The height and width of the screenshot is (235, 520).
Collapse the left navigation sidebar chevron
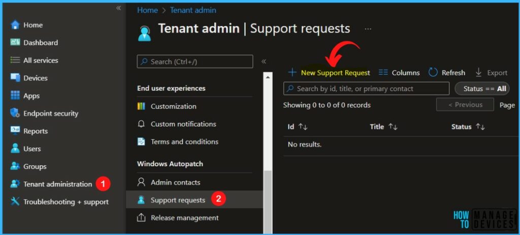pyautogui.click(x=118, y=8)
